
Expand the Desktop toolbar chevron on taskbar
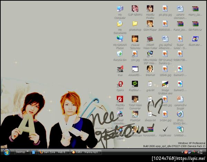(x=28, y=151)
